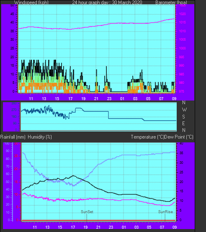Click the 23 hour tick on wind graph

tap(109, 98)
